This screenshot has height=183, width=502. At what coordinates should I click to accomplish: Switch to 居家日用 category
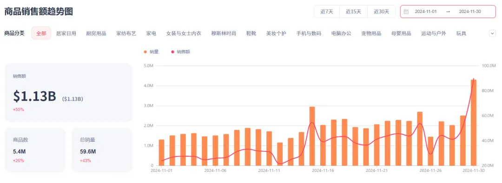tap(66, 33)
